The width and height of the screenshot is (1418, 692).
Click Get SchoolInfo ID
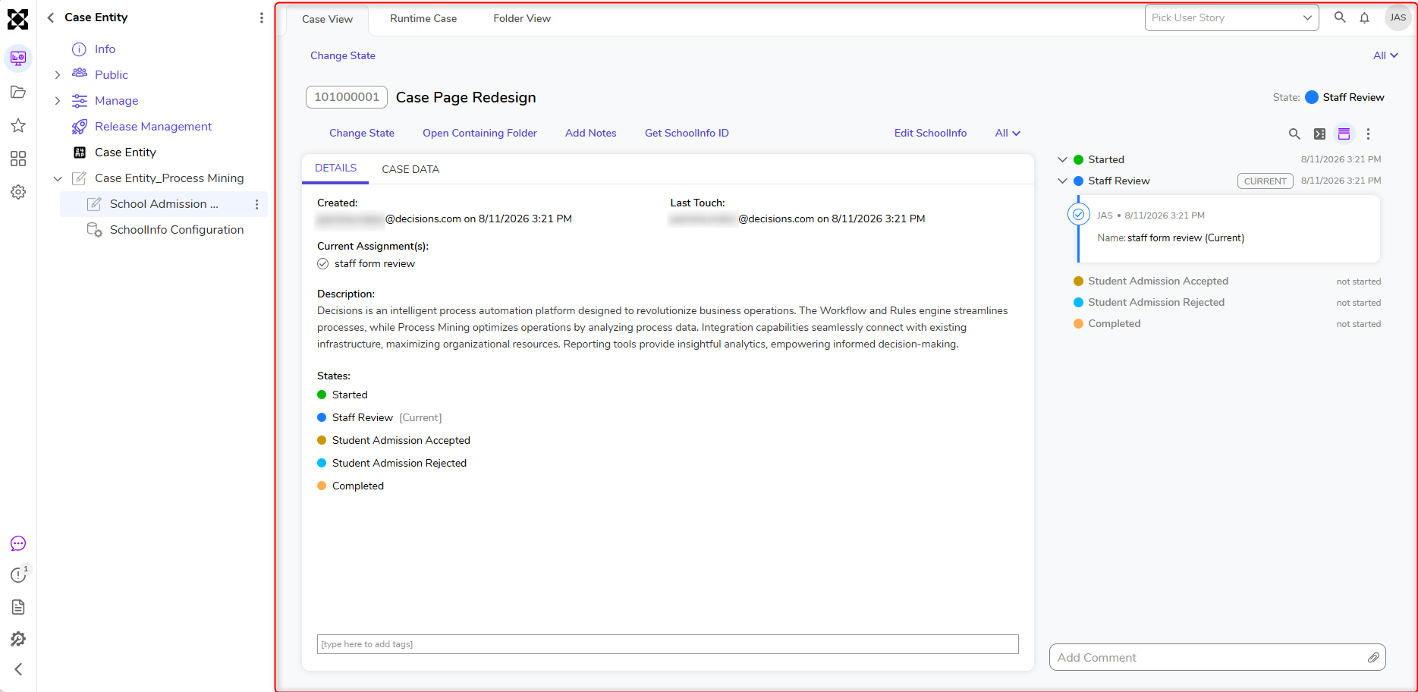coord(687,133)
